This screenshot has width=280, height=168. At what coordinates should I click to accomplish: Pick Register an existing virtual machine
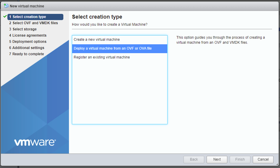(x=102, y=57)
